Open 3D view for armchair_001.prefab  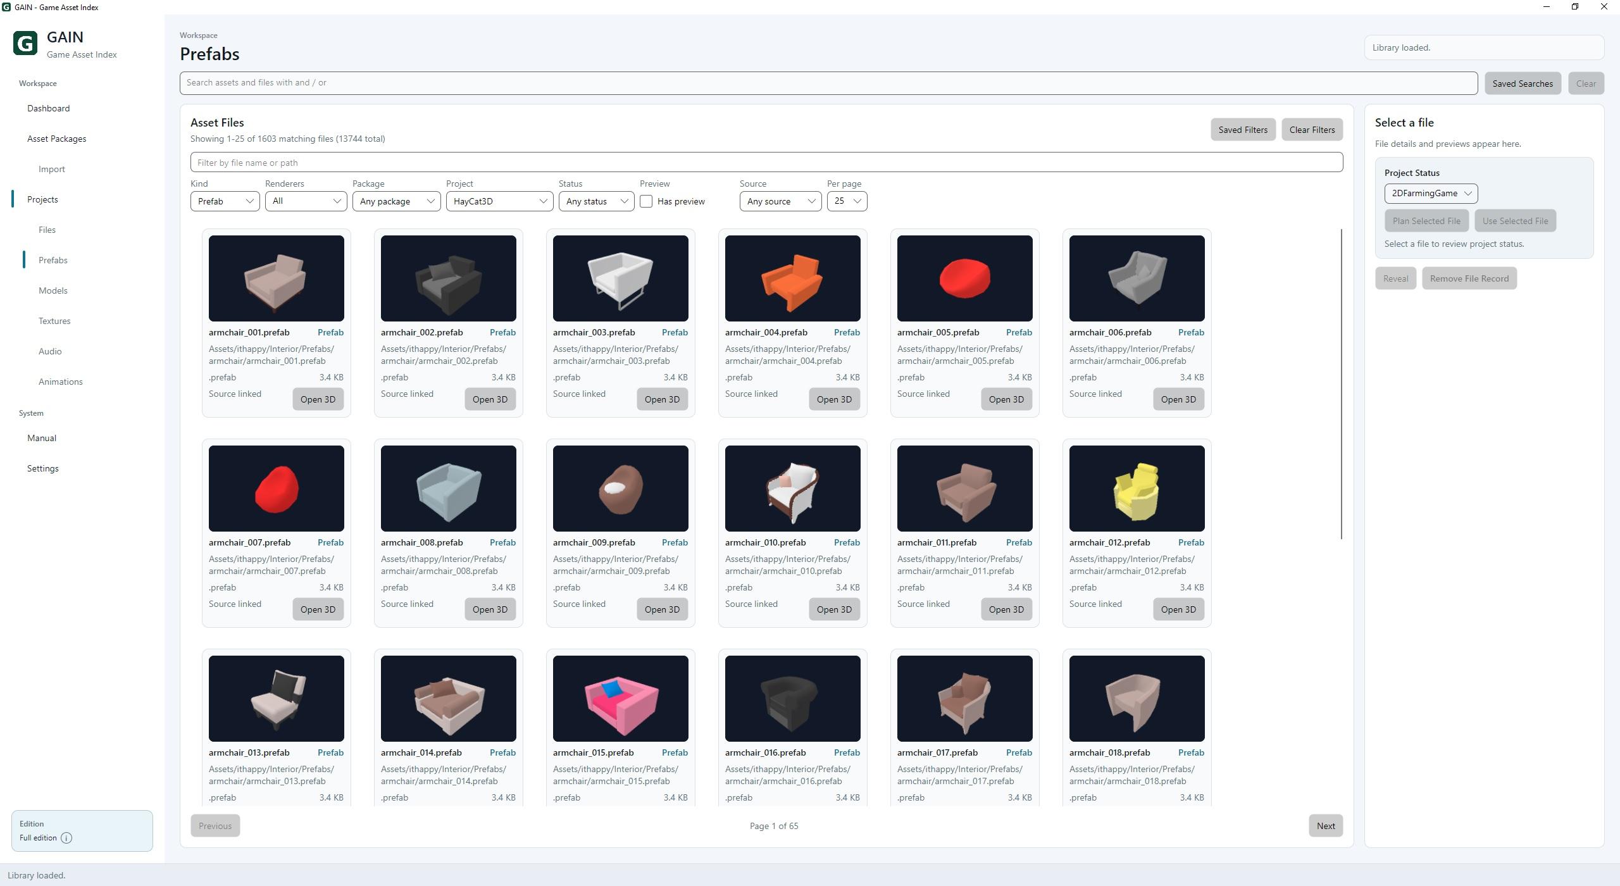coord(318,399)
